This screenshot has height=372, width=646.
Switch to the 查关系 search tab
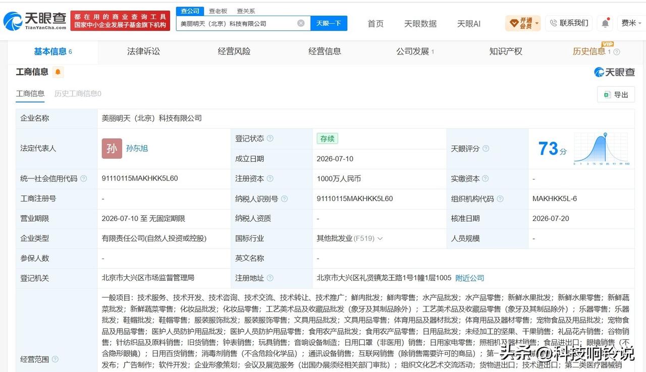246,11
